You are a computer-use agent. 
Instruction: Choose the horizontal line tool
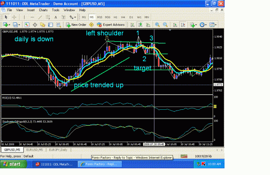pos(32,17)
